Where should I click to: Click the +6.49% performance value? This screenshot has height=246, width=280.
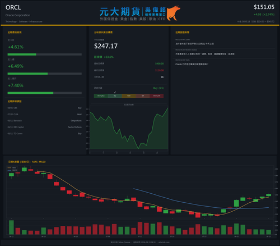point(16,66)
